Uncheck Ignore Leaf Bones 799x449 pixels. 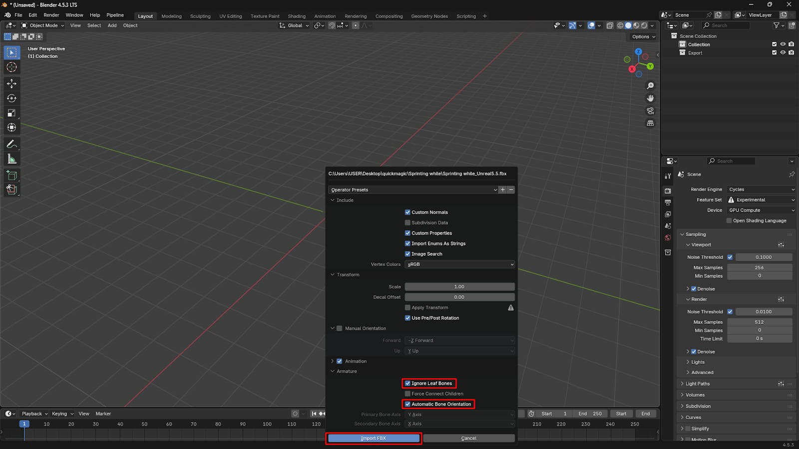coord(407,383)
